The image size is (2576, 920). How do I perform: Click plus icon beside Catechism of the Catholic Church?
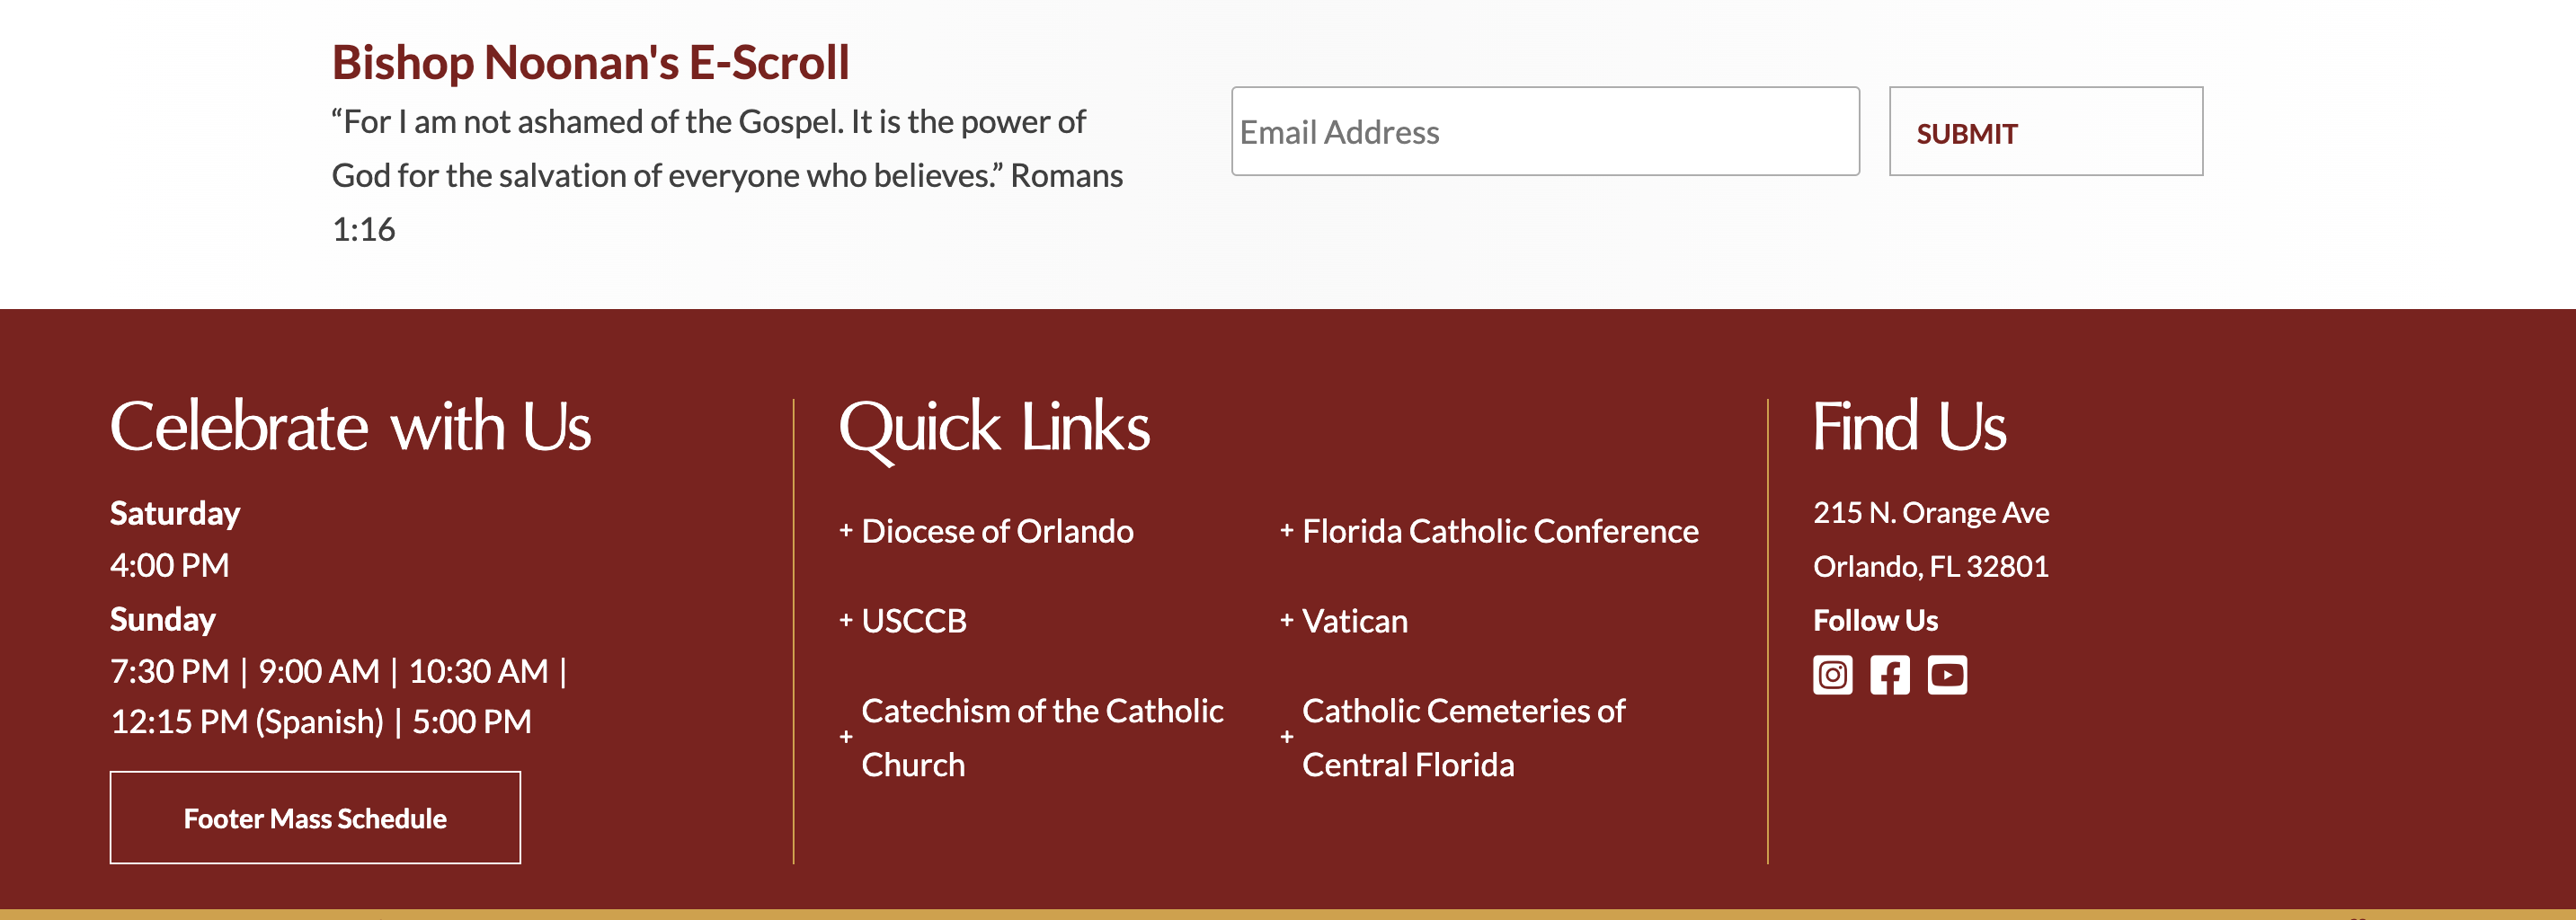tap(846, 737)
